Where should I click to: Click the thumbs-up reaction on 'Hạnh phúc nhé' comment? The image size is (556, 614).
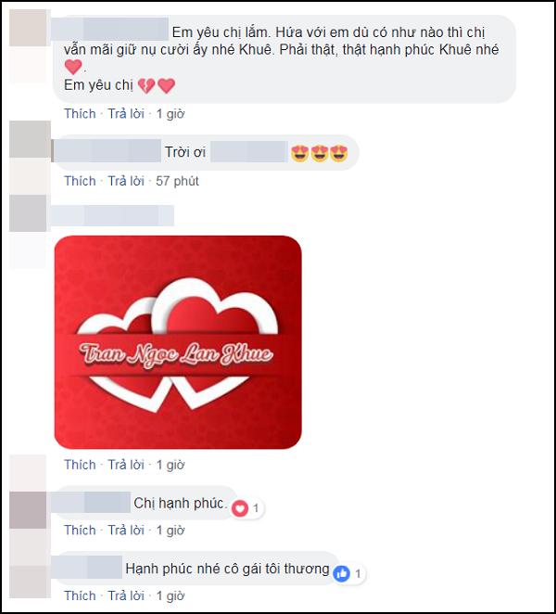point(342,574)
